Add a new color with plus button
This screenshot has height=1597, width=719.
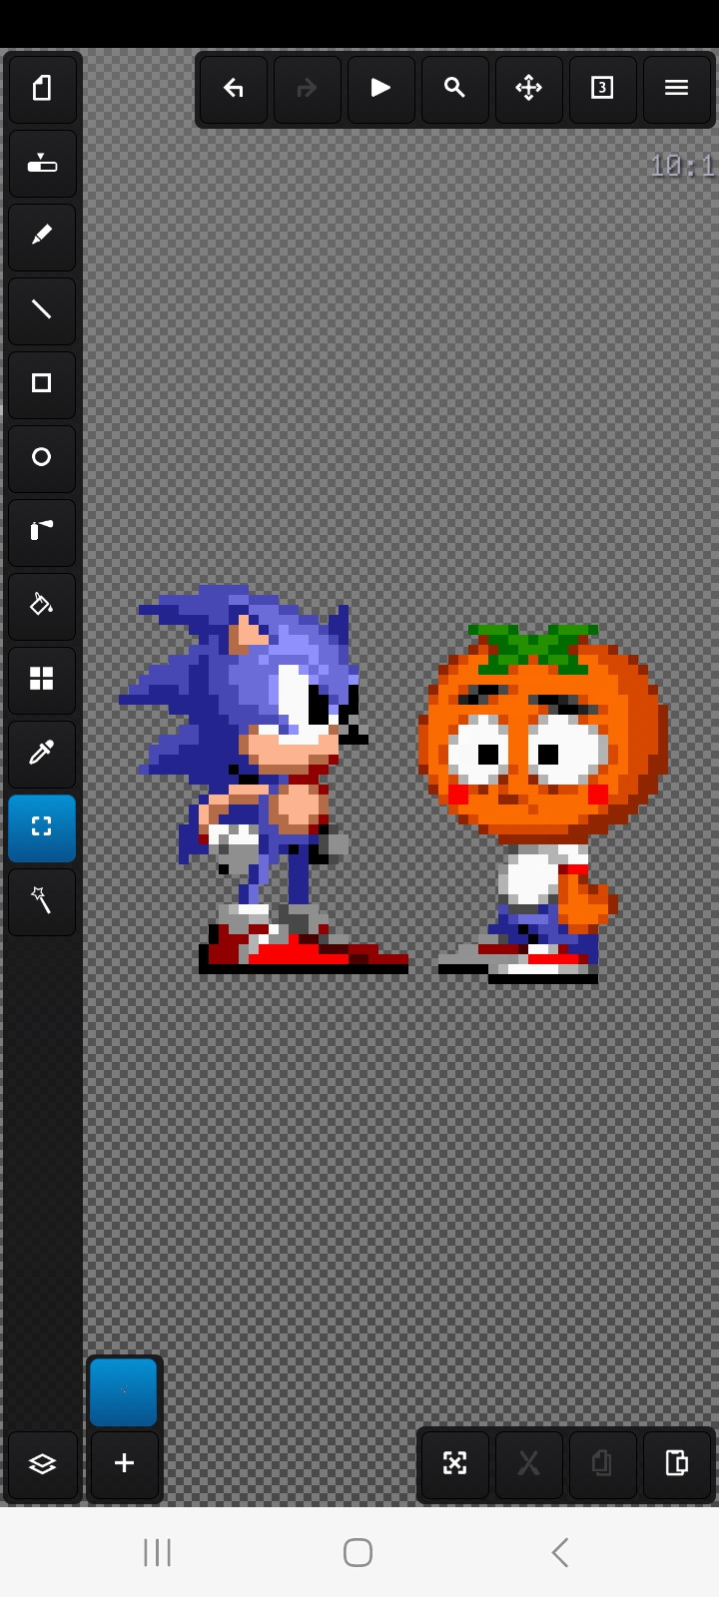(125, 1464)
